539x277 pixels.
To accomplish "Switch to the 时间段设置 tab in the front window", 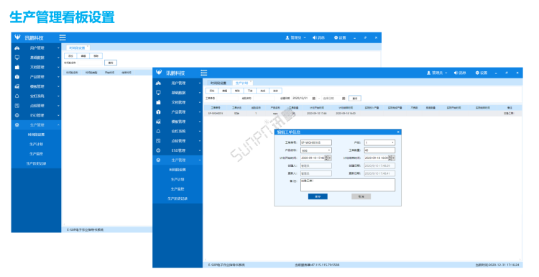I will point(218,83).
